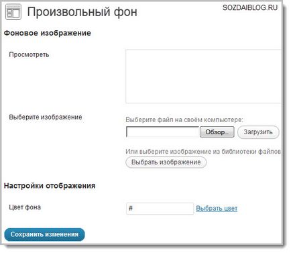The width and height of the screenshot is (291, 253).
Task: Click the Или выберите изображение из библиотеки text
Action: pos(203,152)
